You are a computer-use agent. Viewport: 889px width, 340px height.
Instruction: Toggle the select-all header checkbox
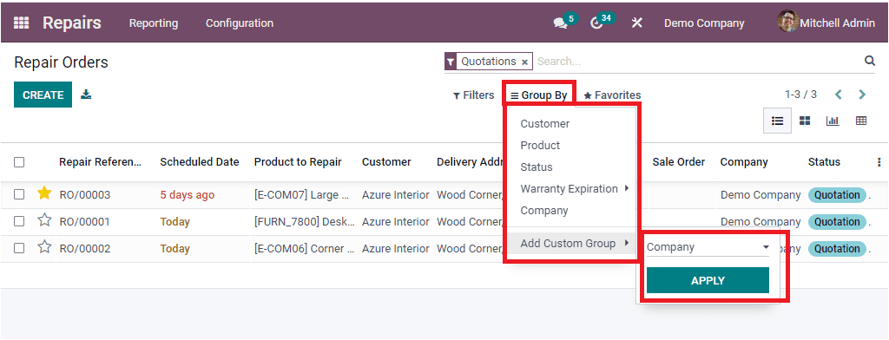(19, 162)
